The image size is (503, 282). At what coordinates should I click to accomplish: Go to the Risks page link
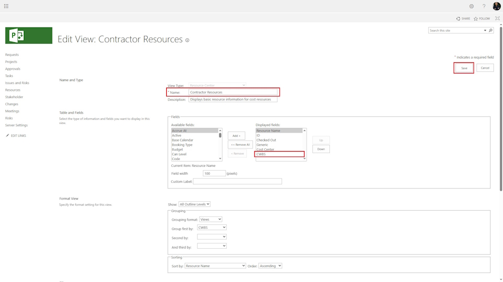(9, 118)
